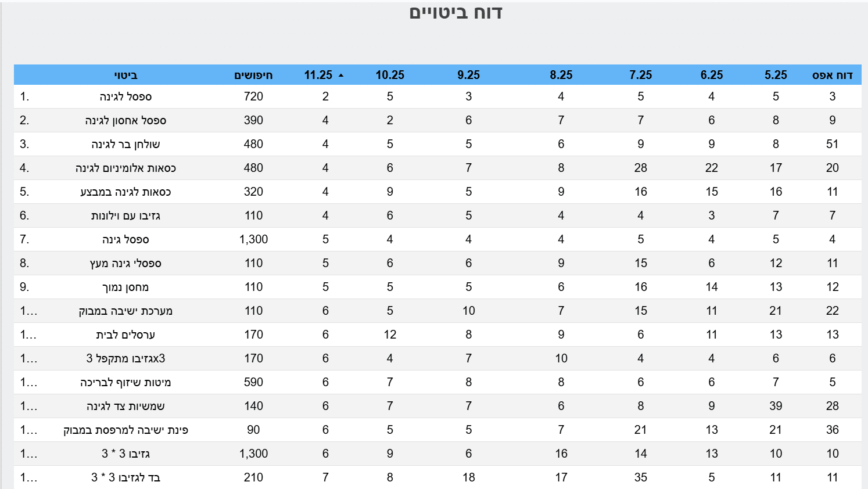The image size is (868, 489).
Task: Click the 8.25 column header
Action: [561, 75]
